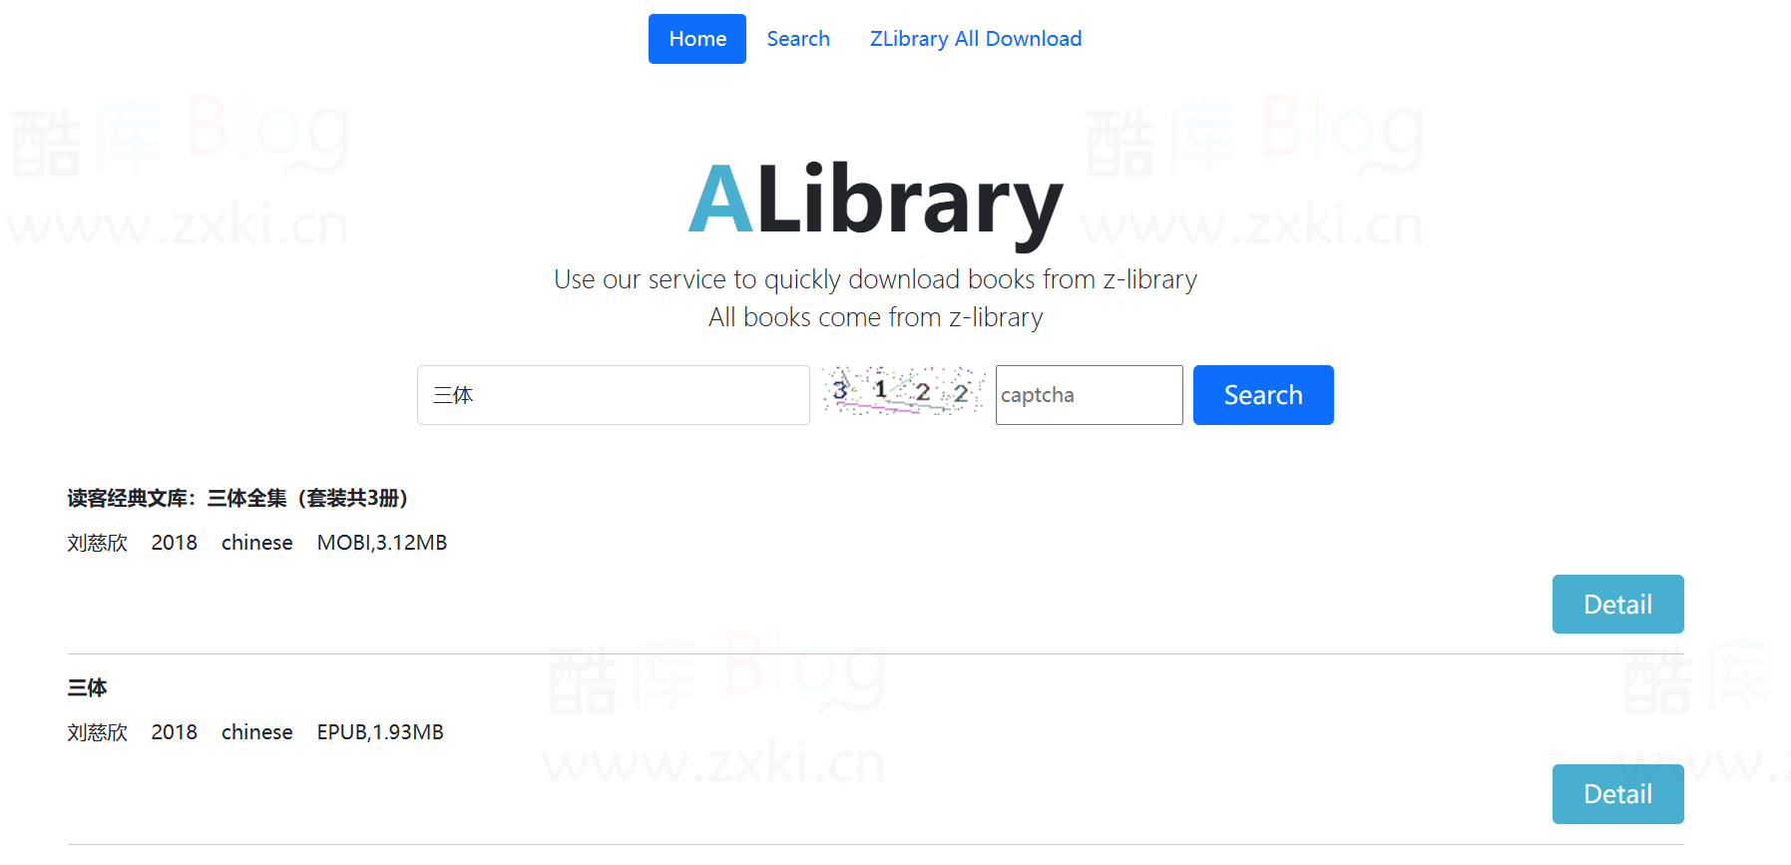Click language chinese in the EPUB row
The width and height of the screenshot is (1791, 865).
pos(257,732)
